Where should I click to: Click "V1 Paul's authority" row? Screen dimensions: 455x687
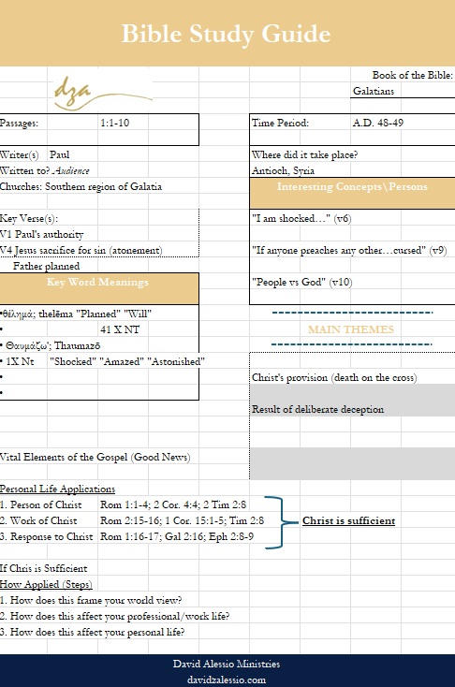point(41,234)
